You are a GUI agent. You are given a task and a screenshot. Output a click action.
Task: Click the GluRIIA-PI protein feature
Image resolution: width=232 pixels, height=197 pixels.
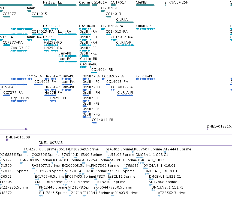[x=125, y=95]
